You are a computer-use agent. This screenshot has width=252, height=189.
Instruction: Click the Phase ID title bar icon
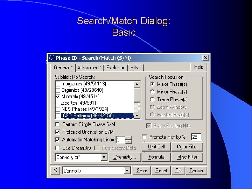coord(52,57)
